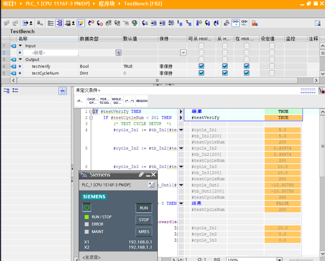Insert IF statement template
The height and width of the screenshot is (261, 325).
tap(80, 101)
